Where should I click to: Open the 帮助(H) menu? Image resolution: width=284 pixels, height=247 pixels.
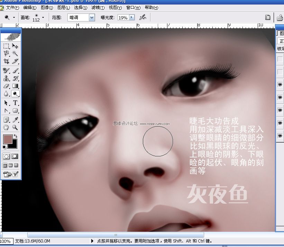coord(152,8)
